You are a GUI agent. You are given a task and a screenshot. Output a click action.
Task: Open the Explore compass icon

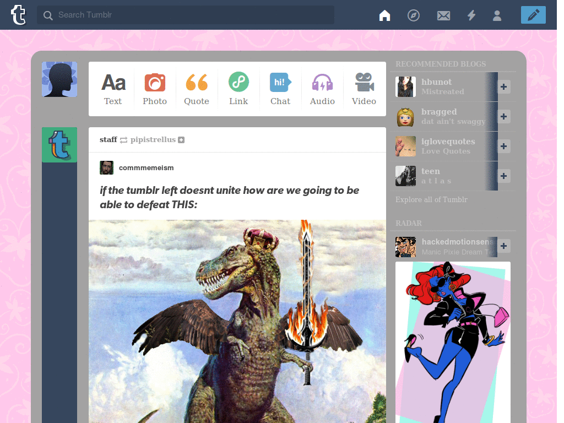coord(413,15)
